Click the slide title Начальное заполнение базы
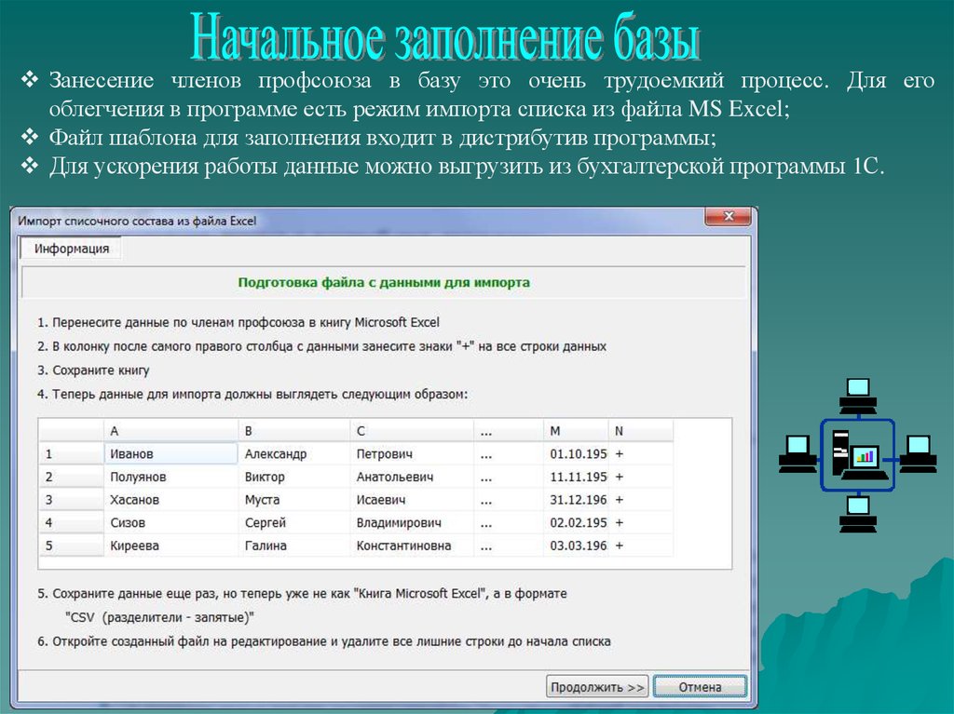This screenshot has height=714, width=954. click(445, 37)
